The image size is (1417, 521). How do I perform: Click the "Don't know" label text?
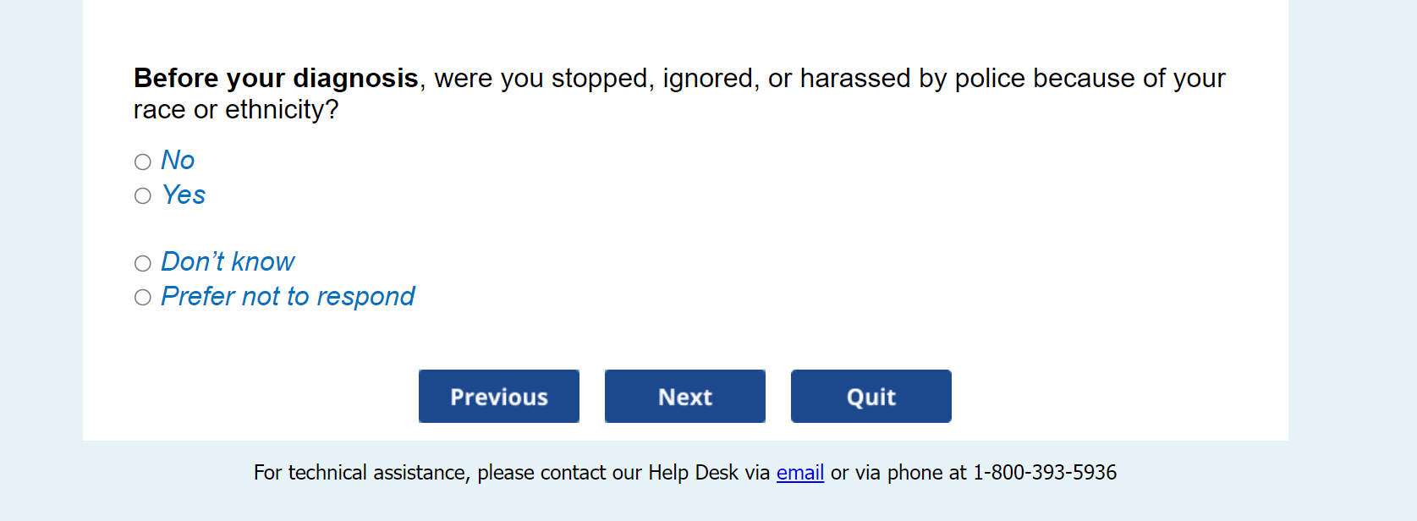[x=228, y=262]
